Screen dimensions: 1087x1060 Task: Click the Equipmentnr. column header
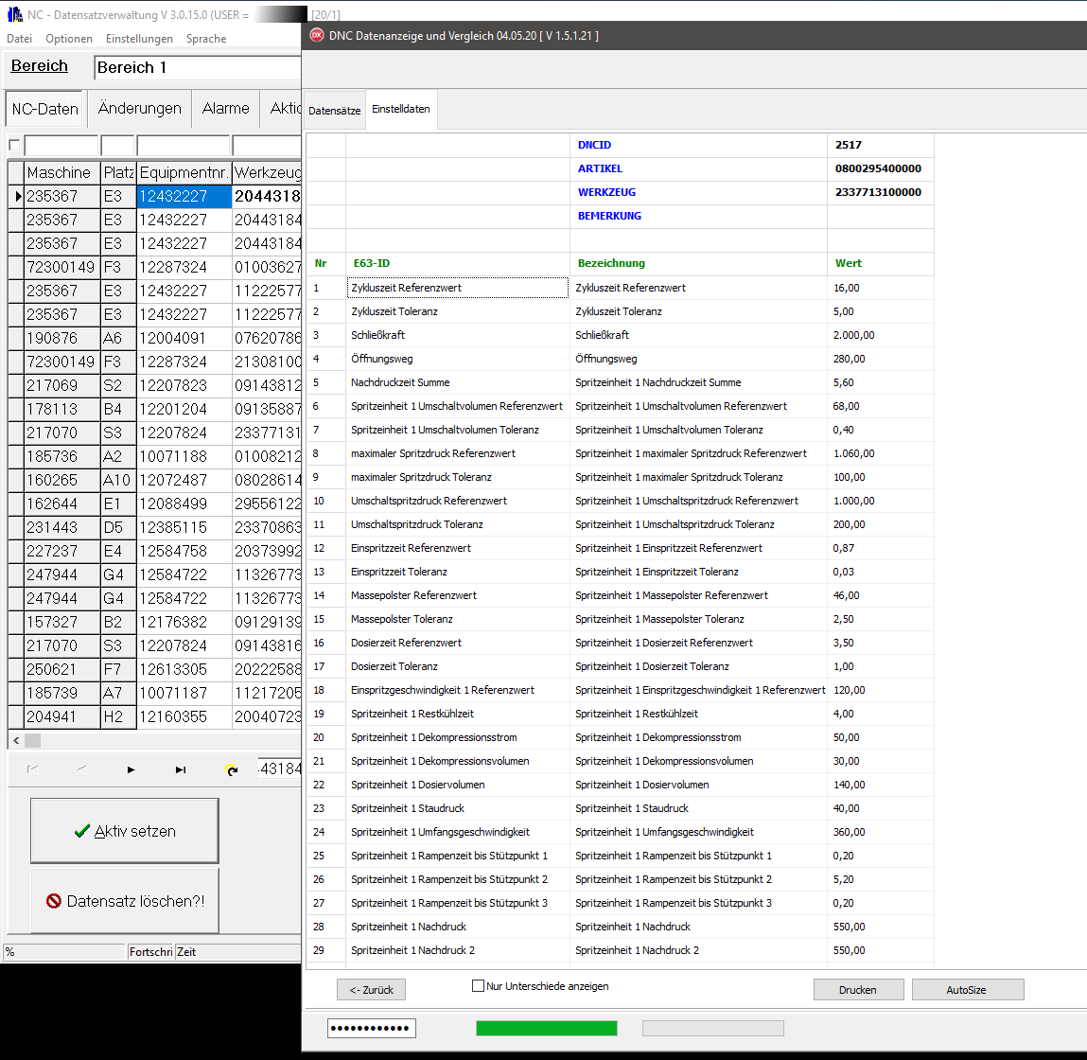pos(184,173)
